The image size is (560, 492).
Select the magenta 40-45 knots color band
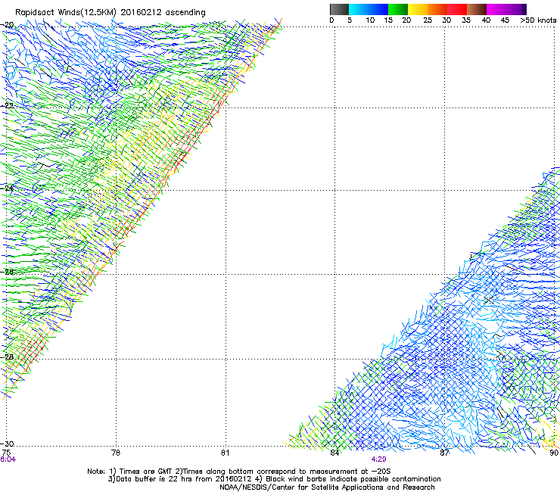[x=496, y=9]
